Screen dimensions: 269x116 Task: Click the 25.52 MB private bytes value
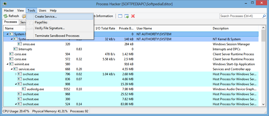tap(127, 94)
